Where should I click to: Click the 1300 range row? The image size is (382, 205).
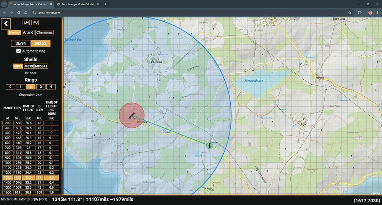pyautogui.click(x=31, y=178)
